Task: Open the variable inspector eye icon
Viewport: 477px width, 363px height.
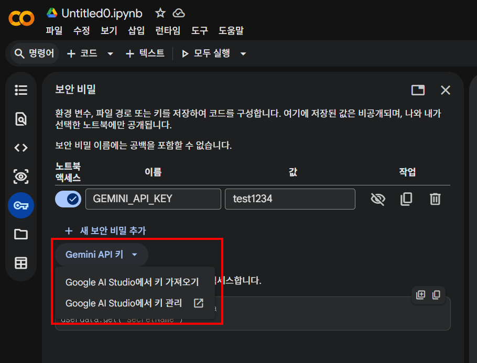Action: point(21,177)
